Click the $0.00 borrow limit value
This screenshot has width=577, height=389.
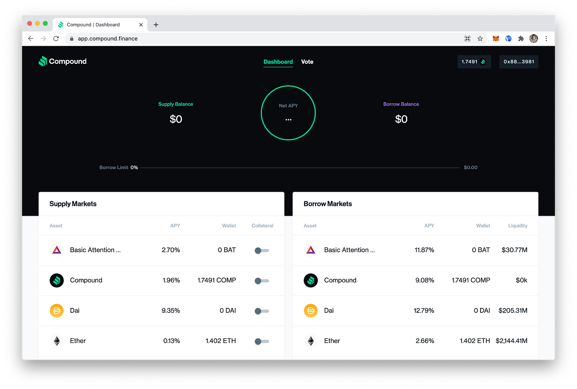(x=471, y=168)
